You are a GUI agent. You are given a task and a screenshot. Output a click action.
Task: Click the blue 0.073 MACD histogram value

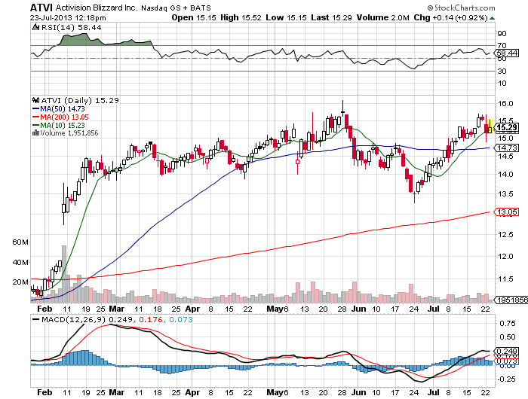coord(181,319)
